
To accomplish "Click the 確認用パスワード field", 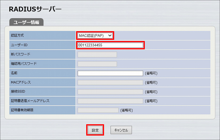I will point(97,64).
